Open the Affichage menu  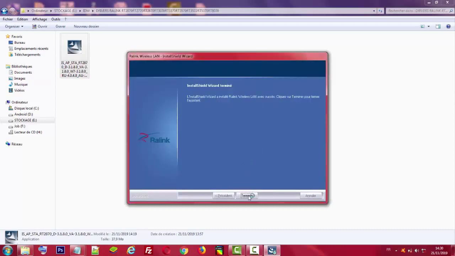[x=39, y=19]
